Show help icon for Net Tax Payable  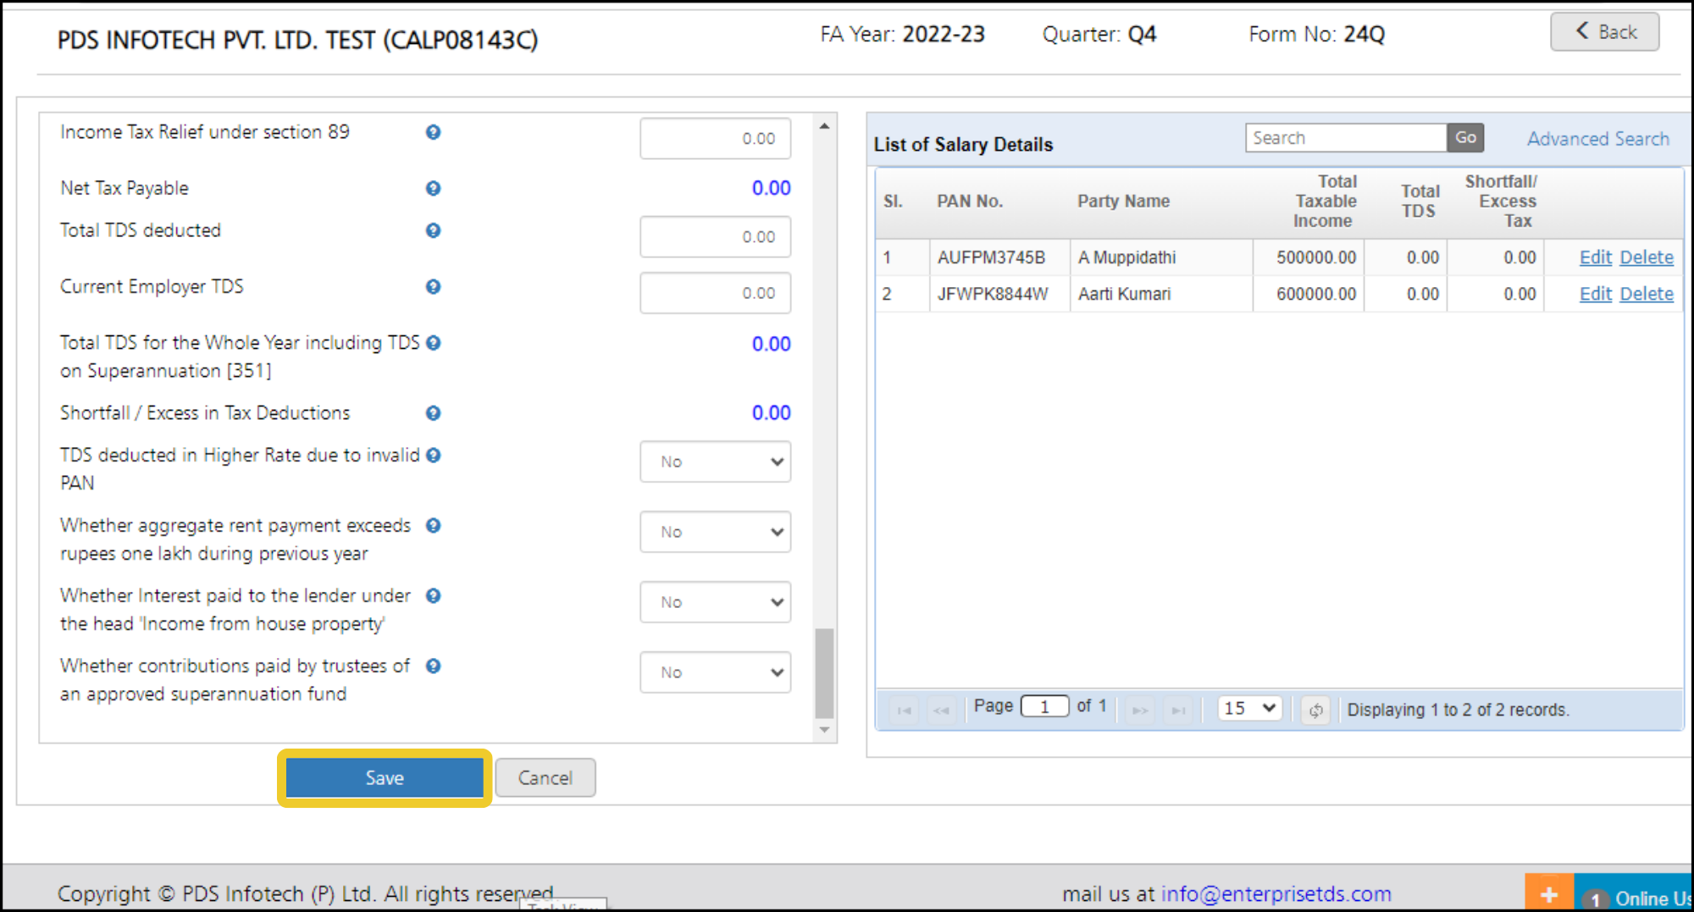tap(433, 188)
